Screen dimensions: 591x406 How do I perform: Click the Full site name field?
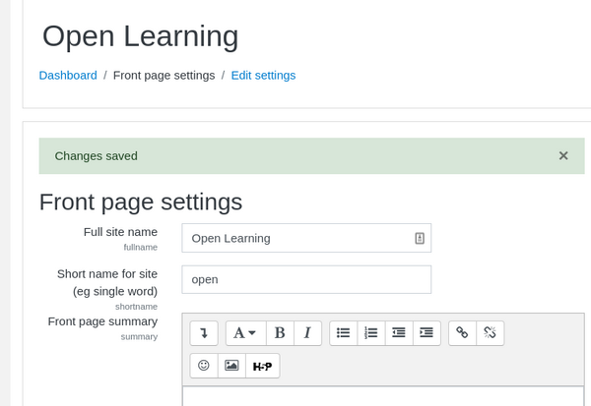click(x=295, y=238)
